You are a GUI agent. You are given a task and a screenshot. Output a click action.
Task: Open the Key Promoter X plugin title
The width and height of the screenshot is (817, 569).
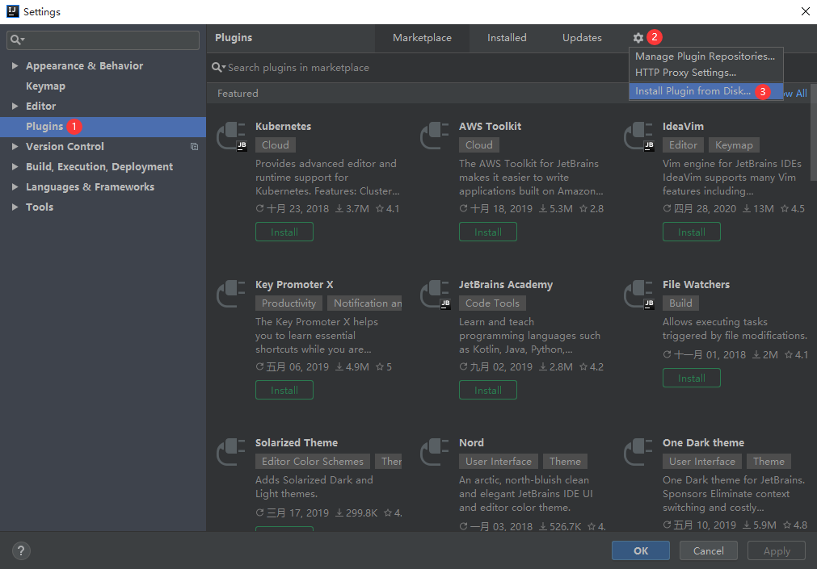tap(294, 285)
